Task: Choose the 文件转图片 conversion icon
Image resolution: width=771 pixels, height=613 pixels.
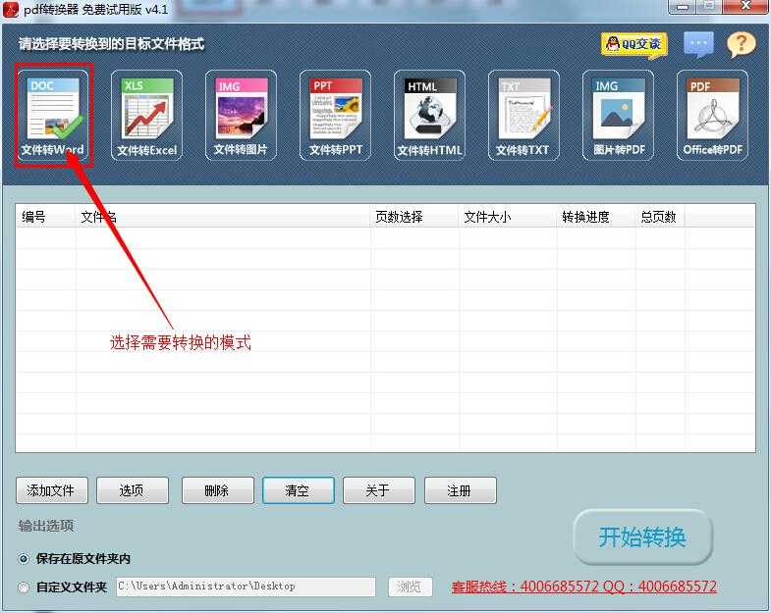Action: 241,115
